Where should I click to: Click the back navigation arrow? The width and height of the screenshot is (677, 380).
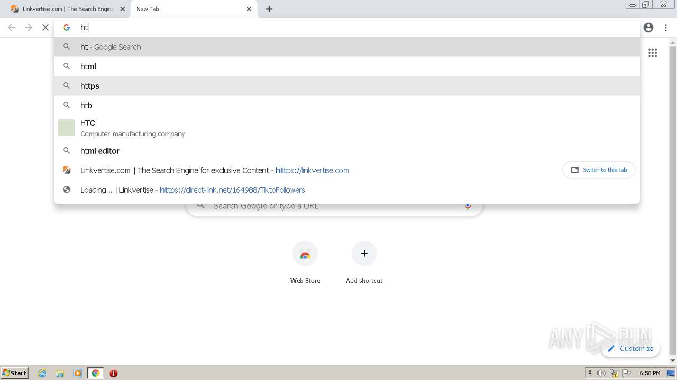[x=12, y=27]
